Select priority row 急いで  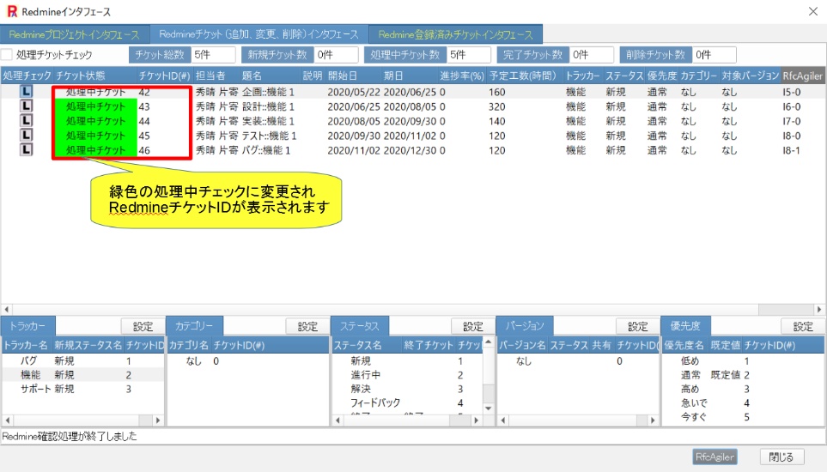(x=743, y=402)
